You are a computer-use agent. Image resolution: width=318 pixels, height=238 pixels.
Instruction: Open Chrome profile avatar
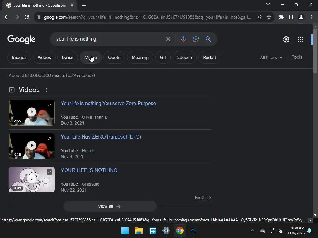click(301, 17)
